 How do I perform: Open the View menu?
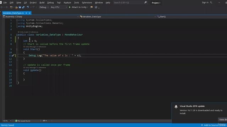point(19,2)
